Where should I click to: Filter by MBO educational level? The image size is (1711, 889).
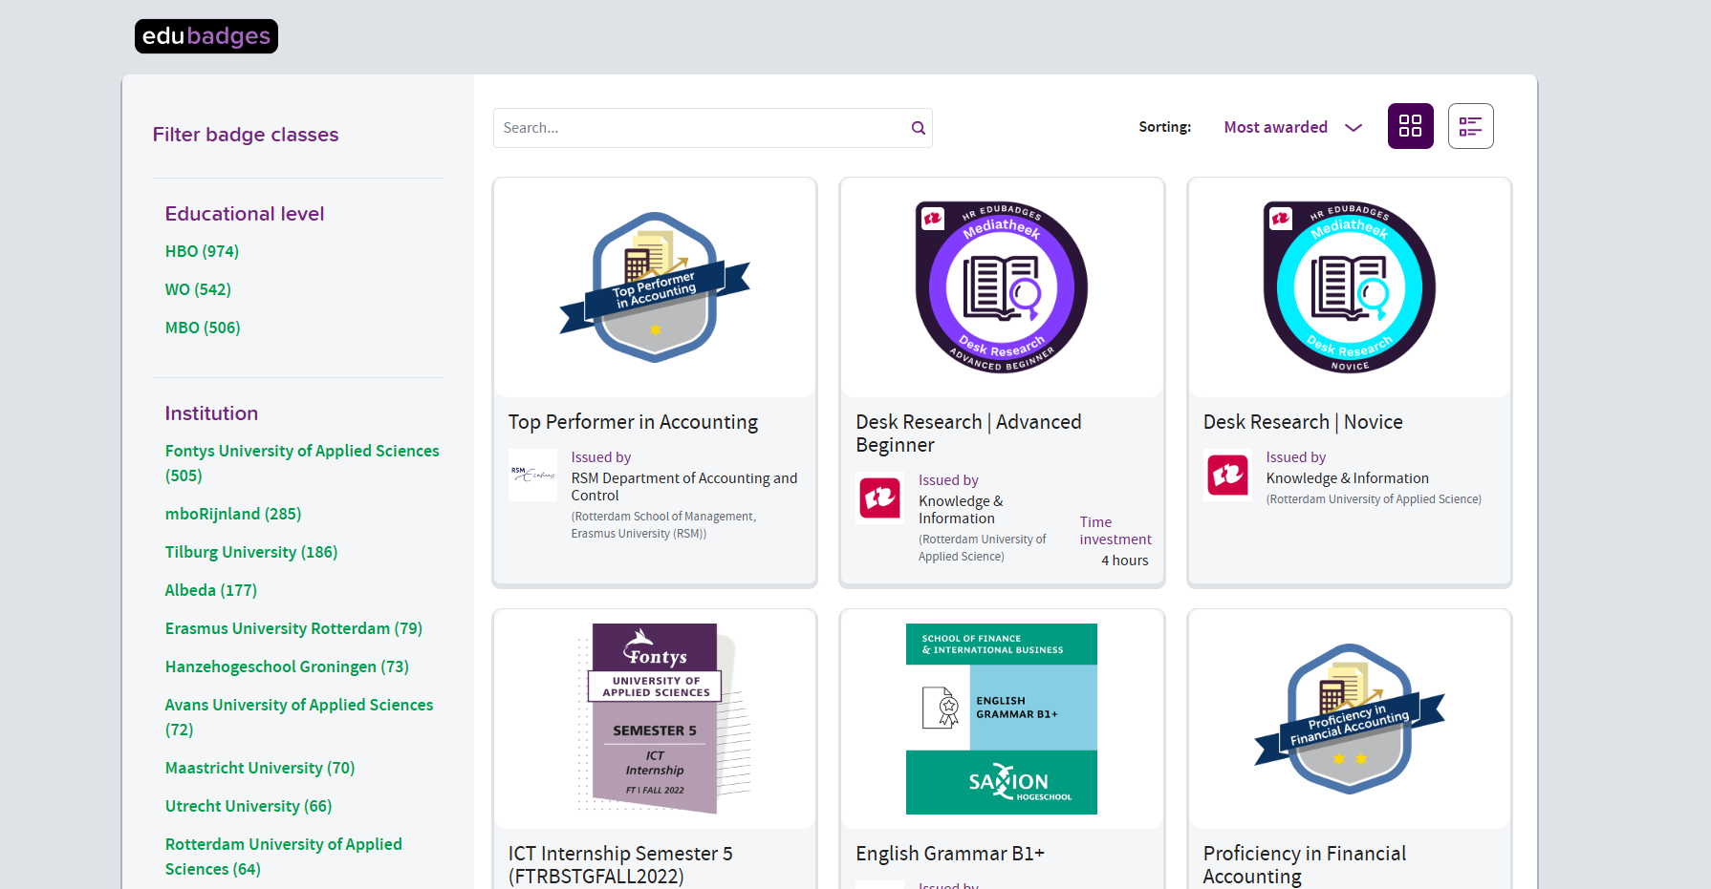[x=203, y=328]
